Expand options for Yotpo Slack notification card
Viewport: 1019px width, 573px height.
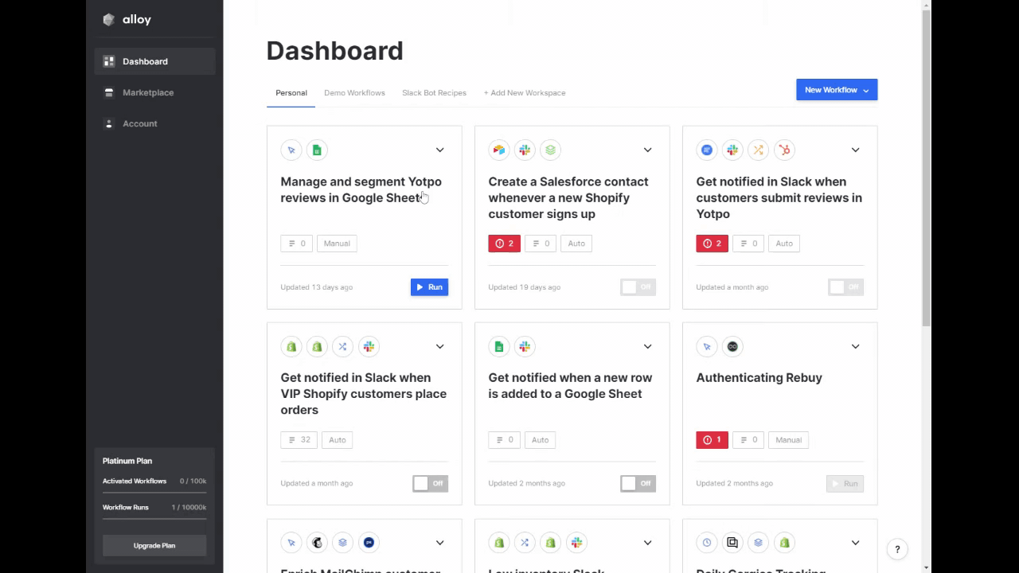[x=855, y=150]
